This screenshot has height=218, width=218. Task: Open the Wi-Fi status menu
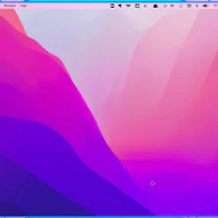pos(216,6)
